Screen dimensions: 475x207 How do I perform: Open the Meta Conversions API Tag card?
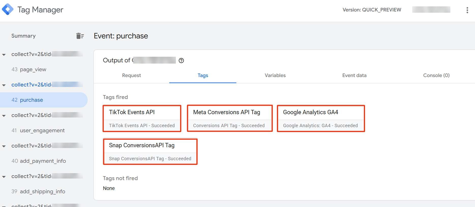pyautogui.click(x=230, y=119)
